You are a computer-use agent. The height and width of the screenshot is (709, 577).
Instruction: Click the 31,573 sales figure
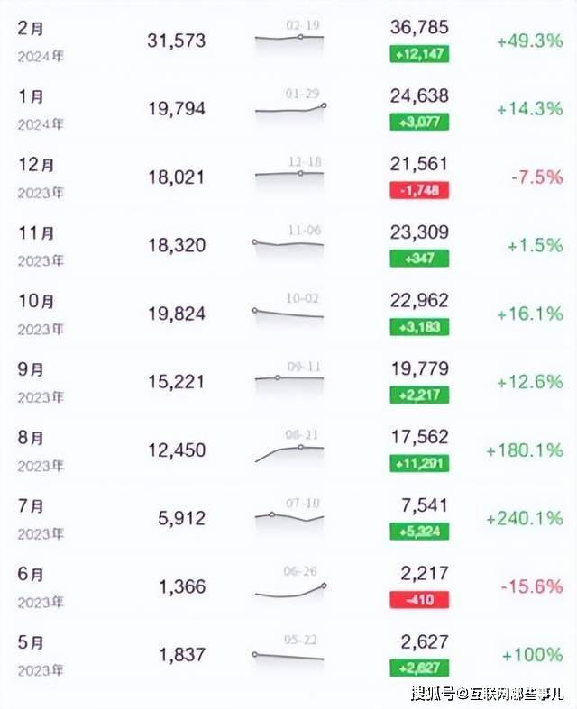[177, 41]
